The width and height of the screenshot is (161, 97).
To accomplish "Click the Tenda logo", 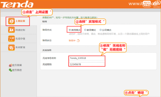I will click(x=17, y=4).
